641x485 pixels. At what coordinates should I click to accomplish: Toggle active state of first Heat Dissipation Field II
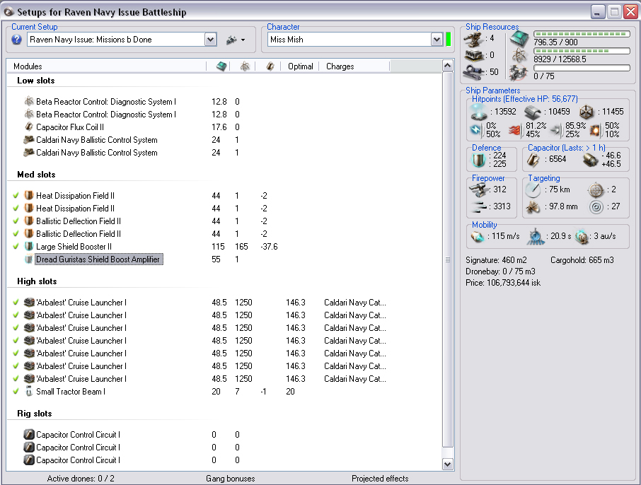click(x=16, y=196)
